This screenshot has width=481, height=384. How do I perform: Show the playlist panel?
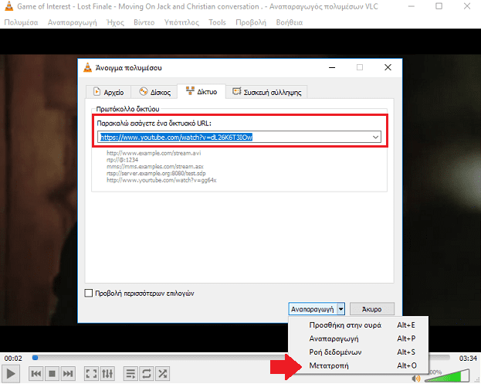click(130, 373)
